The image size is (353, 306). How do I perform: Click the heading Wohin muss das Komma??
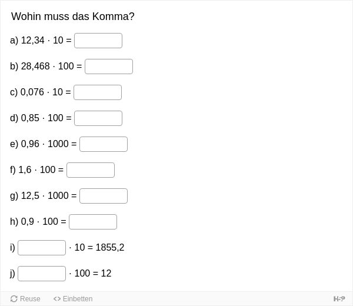click(x=73, y=16)
